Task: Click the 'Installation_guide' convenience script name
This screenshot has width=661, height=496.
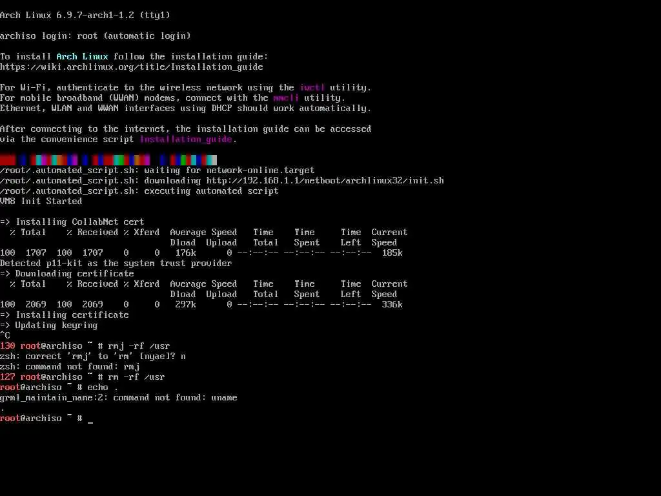Action: 186,139
